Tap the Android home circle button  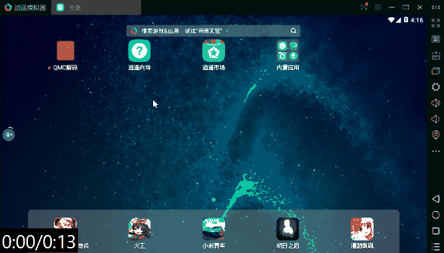coord(436,215)
